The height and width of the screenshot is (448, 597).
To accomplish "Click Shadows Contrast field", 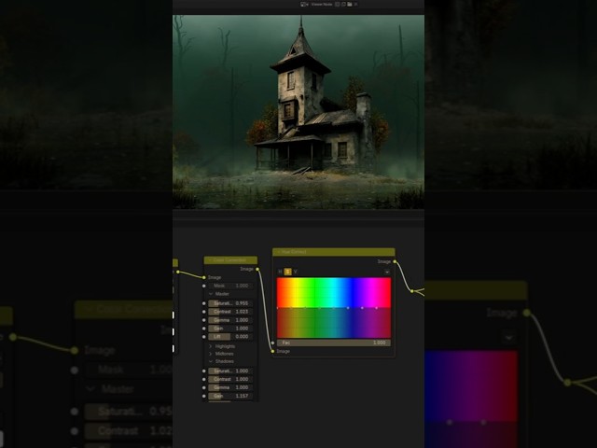I will coord(230,380).
